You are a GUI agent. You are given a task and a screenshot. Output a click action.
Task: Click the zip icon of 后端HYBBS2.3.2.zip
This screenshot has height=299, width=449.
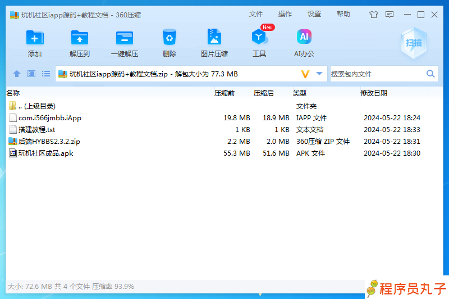click(x=13, y=141)
